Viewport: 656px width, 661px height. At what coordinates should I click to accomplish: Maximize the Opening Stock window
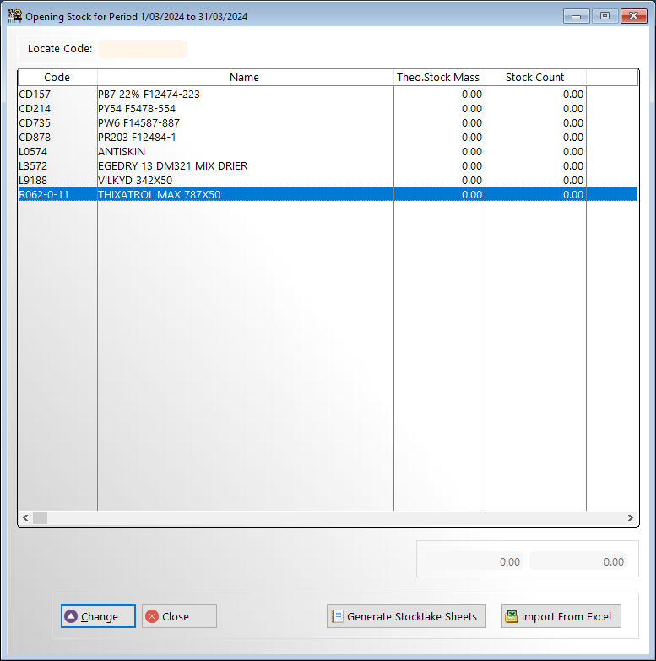[x=604, y=15]
